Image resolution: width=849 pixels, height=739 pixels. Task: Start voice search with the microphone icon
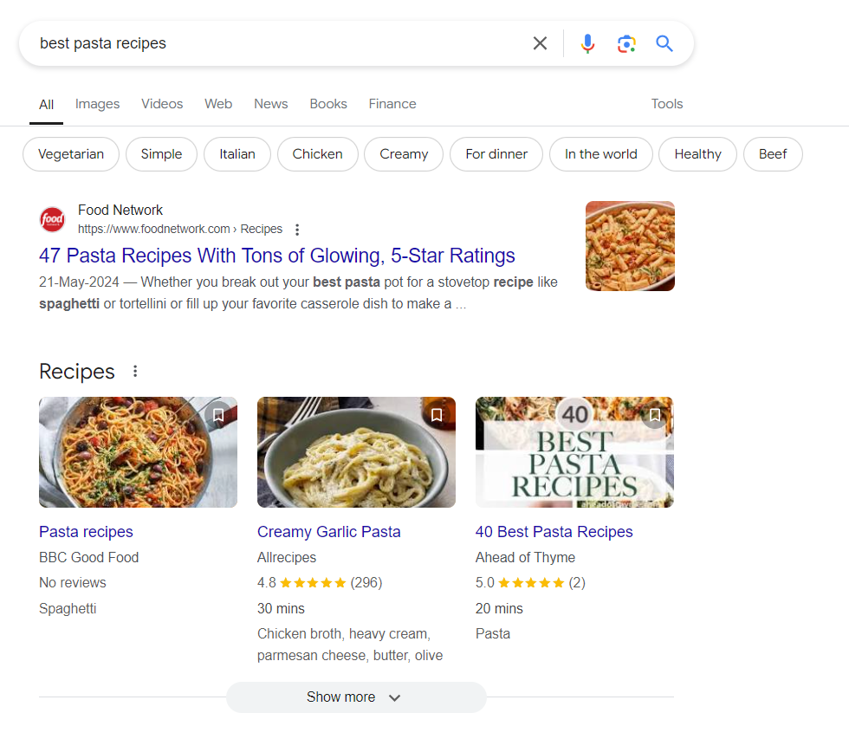(587, 43)
